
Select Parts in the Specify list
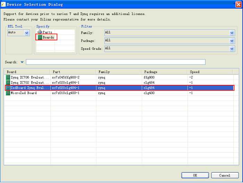pyautogui.click(x=47, y=32)
